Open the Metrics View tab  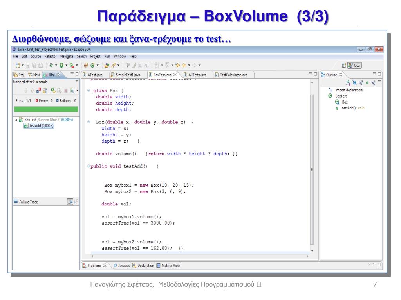[168, 266]
